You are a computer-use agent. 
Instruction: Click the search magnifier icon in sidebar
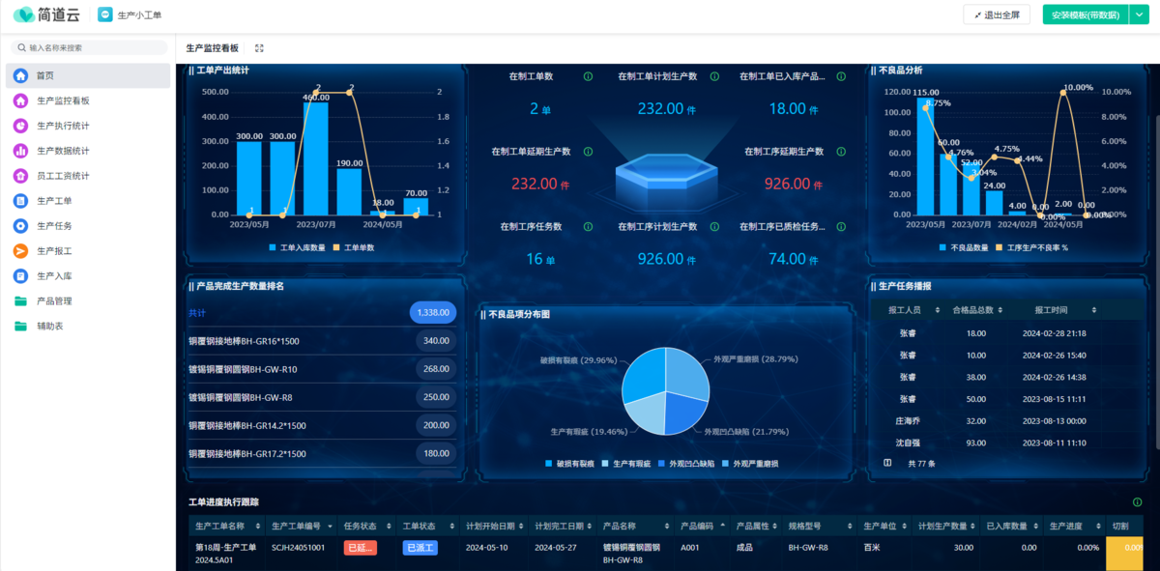click(21, 47)
